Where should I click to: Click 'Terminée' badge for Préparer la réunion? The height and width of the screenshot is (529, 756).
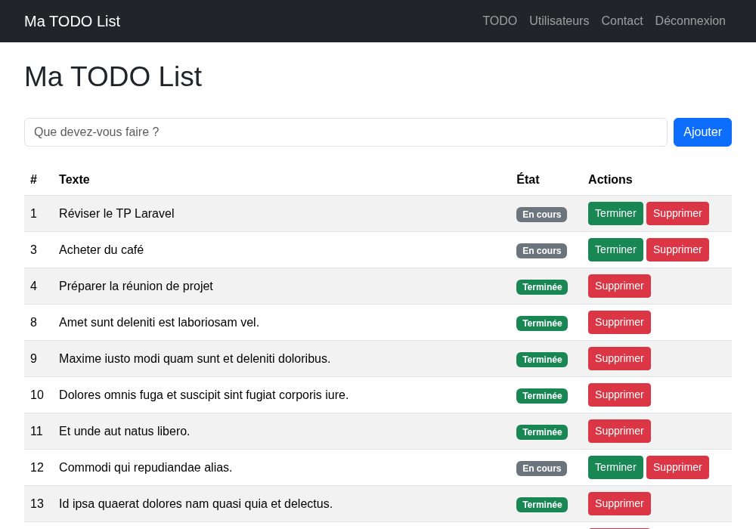tap(542, 287)
